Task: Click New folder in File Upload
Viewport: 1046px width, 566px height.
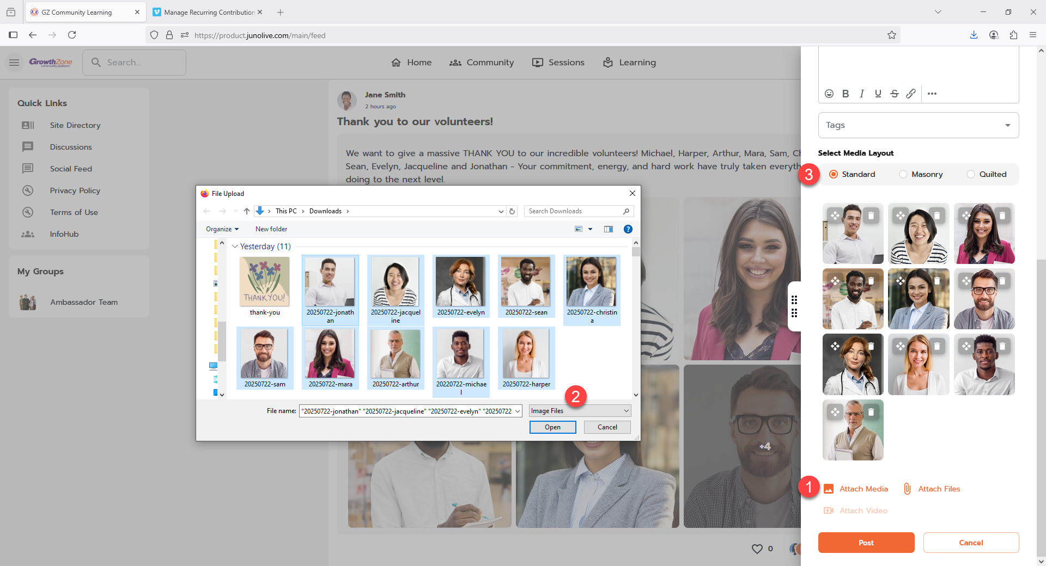Action: point(271,229)
